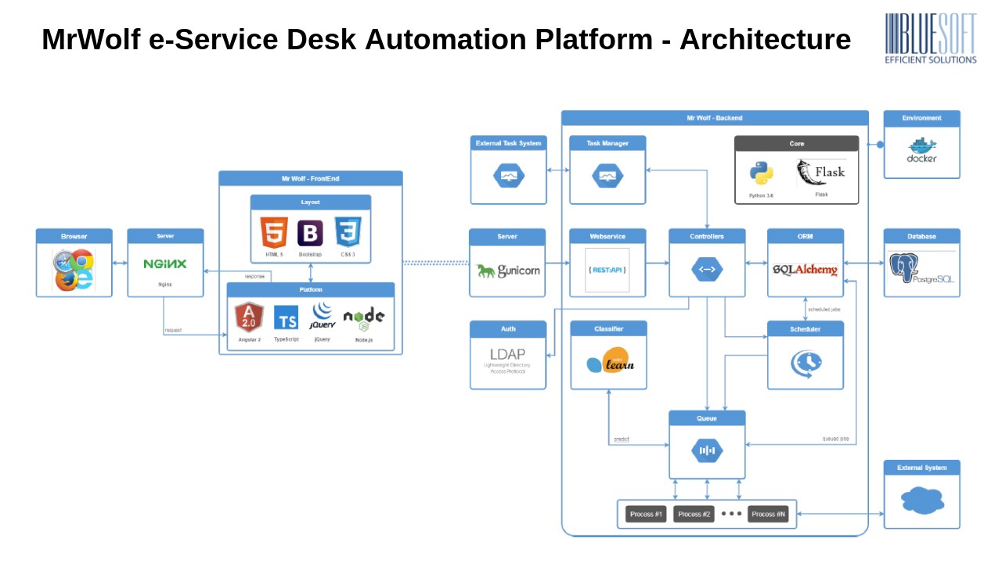
Task: Click the Process #N box
Action: pos(768,515)
